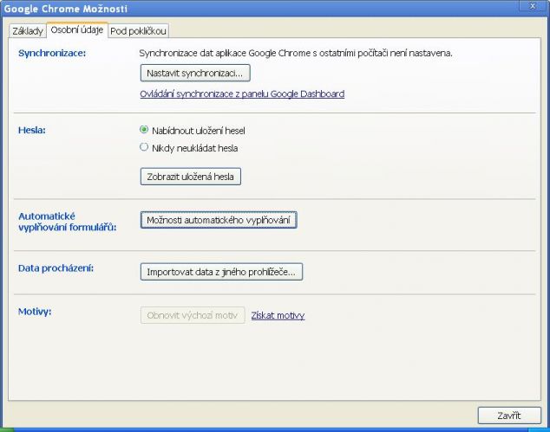Open Možnosti automatického vyplňování
Image resolution: width=550 pixels, height=432 pixels.
[x=219, y=220]
